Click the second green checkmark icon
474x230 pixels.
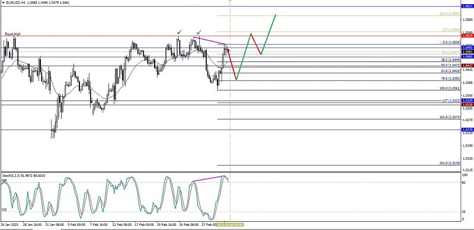199,32
